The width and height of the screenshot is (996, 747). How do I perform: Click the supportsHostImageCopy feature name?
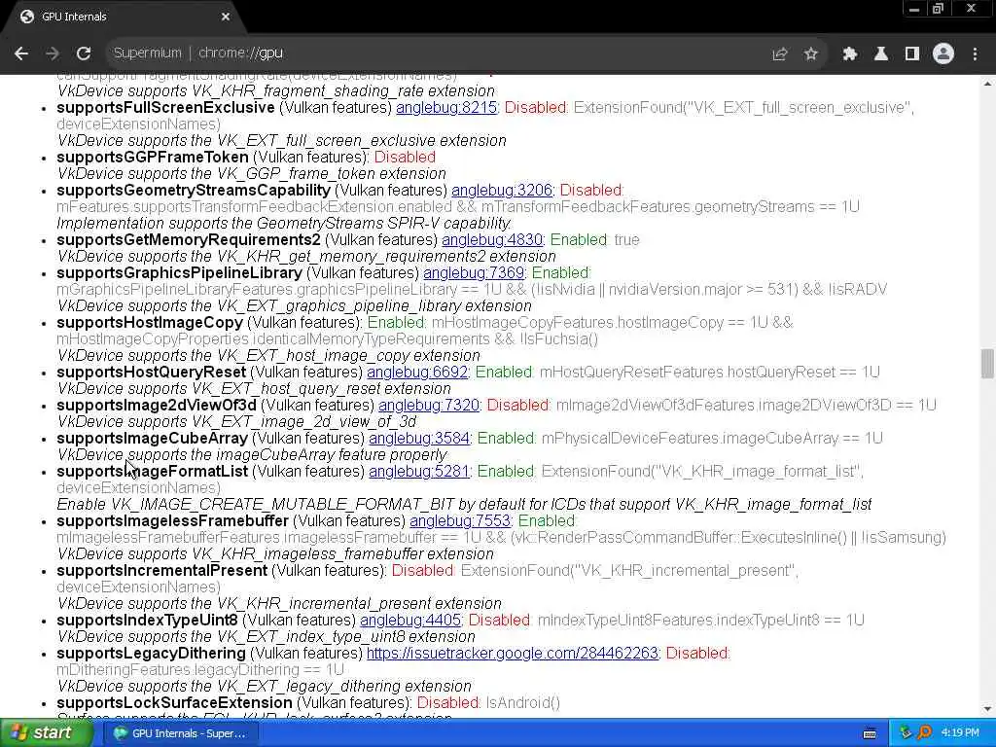(x=150, y=322)
